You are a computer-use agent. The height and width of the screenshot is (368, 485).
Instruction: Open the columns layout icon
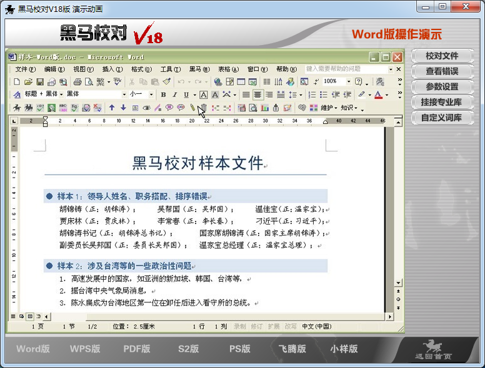(267, 81)
